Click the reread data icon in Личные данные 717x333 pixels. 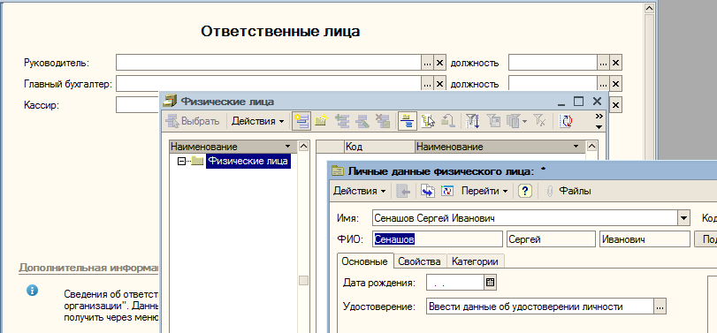tap(446, 191)
